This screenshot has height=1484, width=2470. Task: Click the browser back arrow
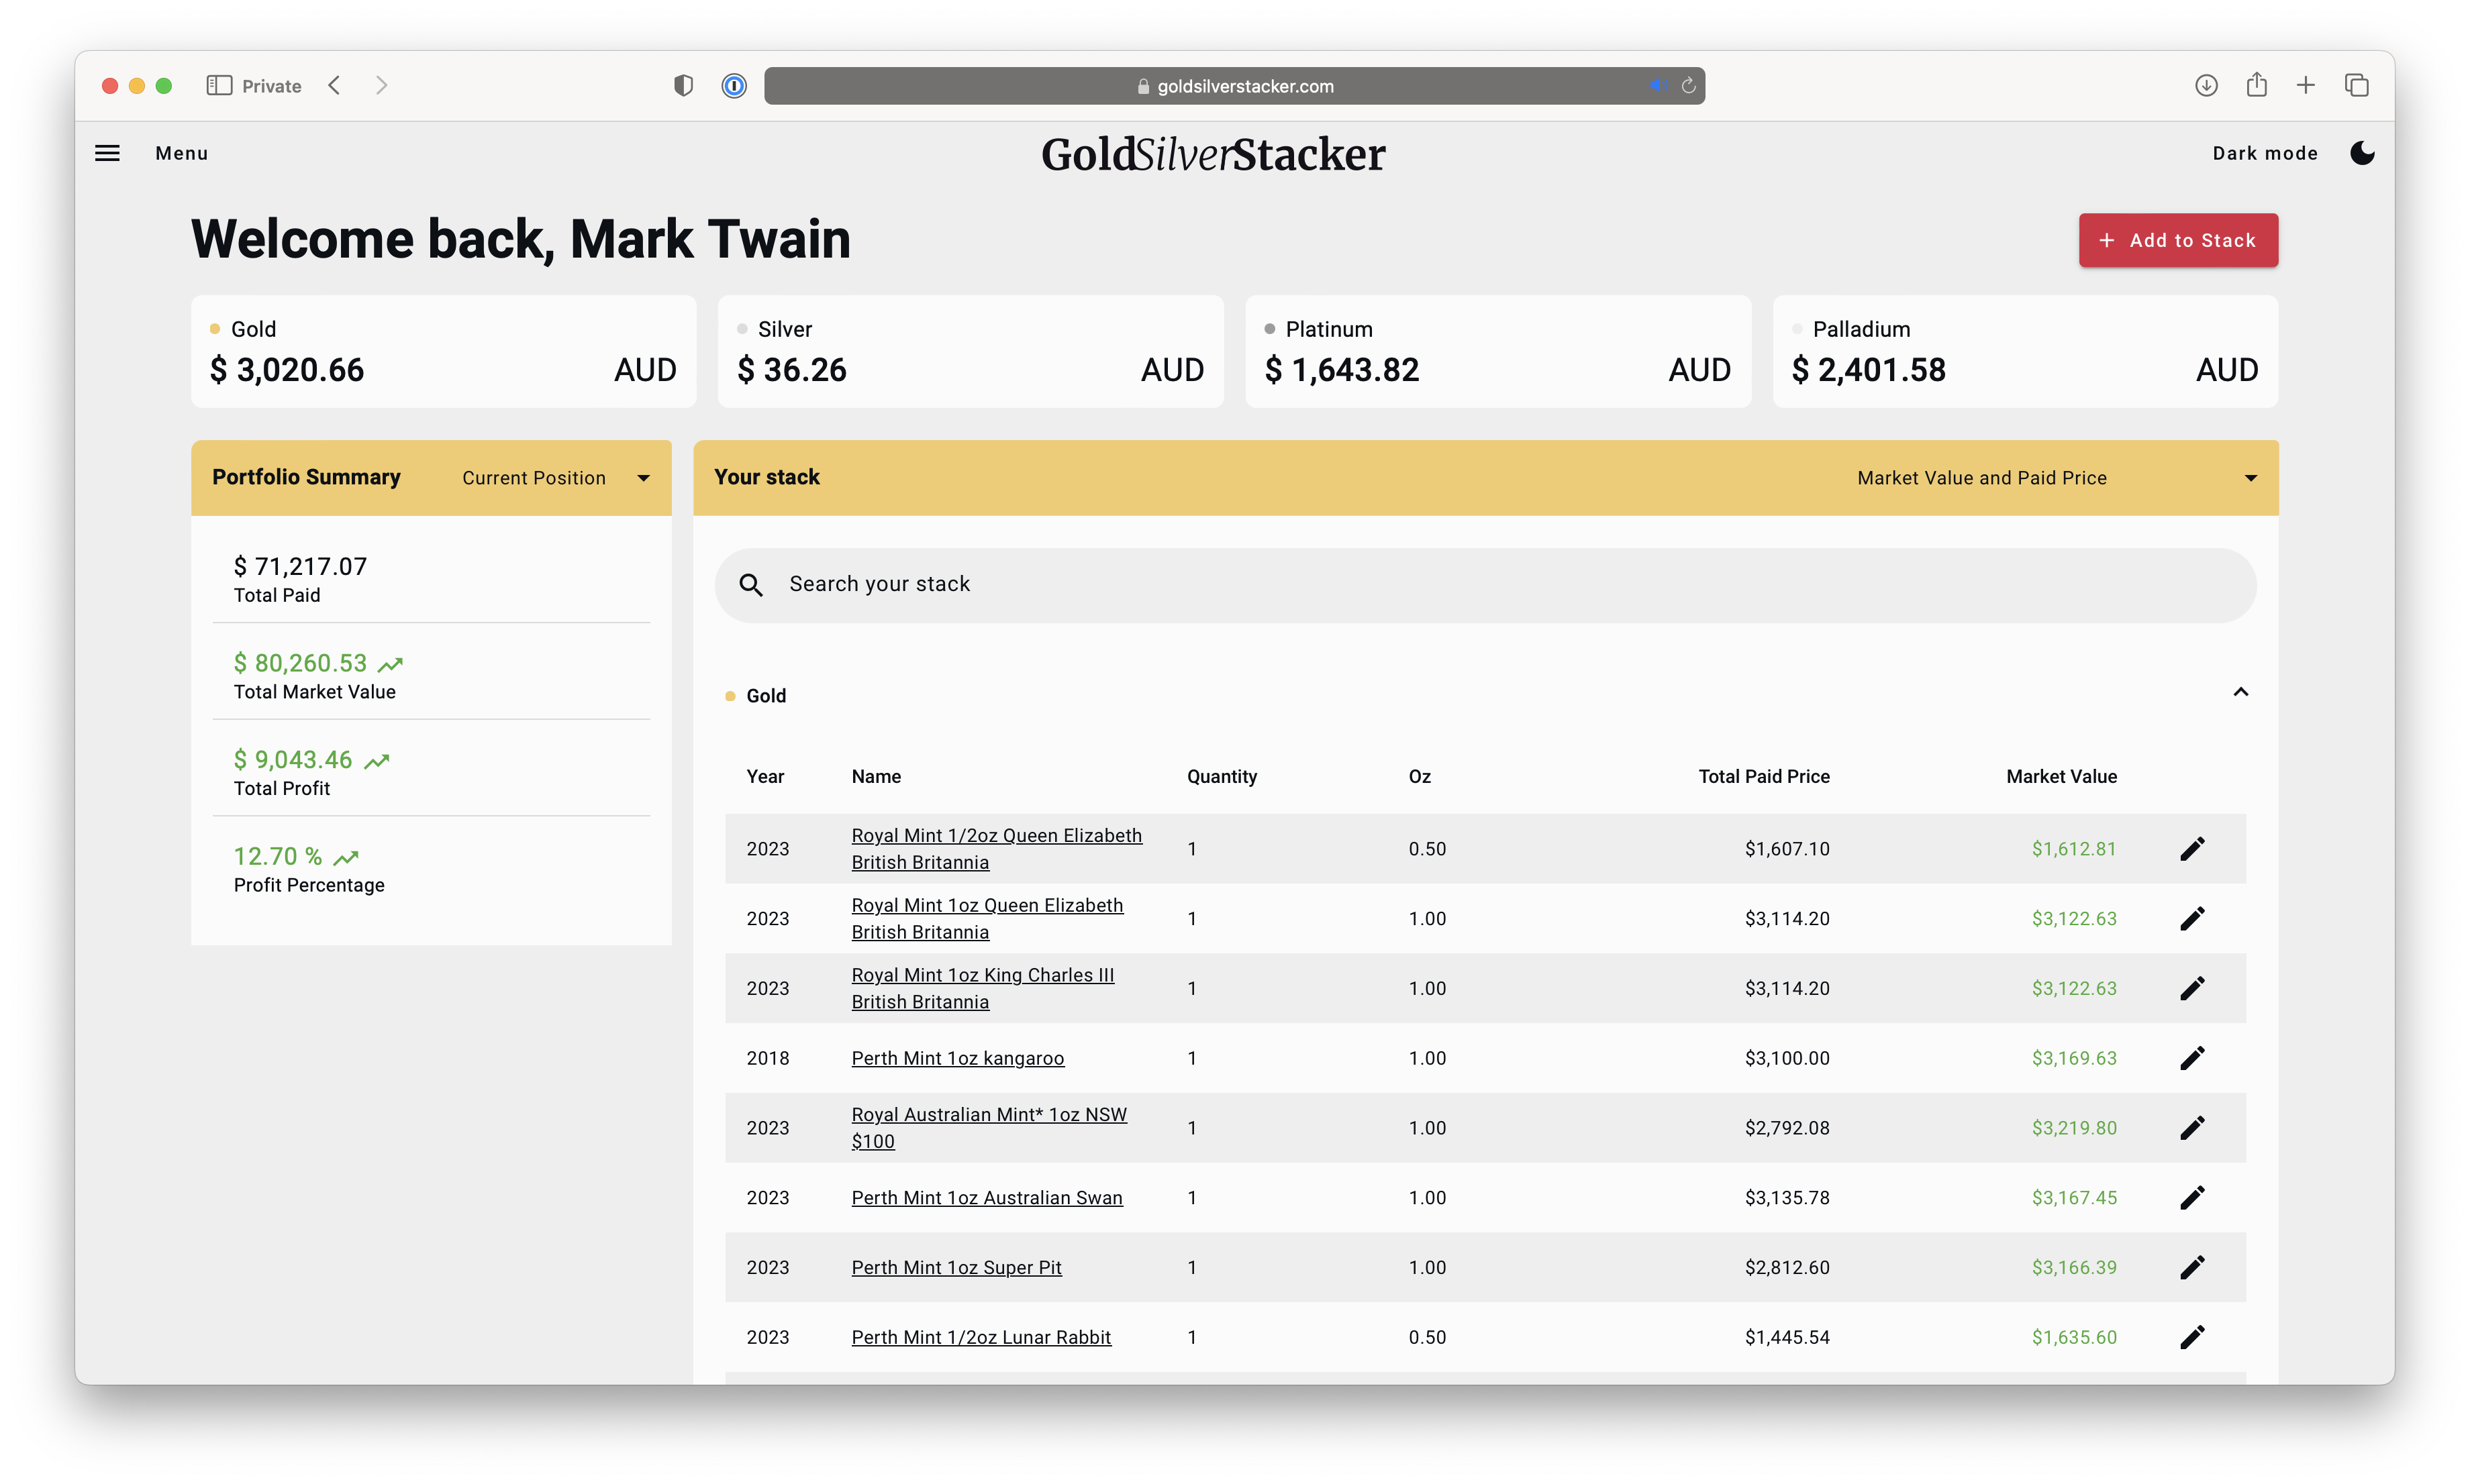pos(334,85)
